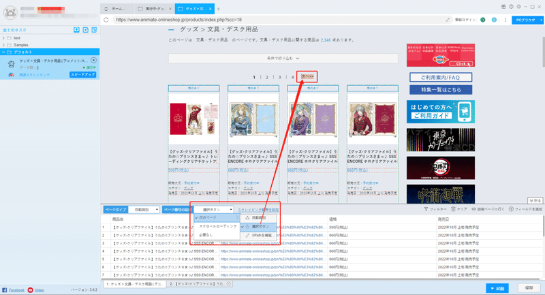Click the crab logo profile avatar

[10, 12]
